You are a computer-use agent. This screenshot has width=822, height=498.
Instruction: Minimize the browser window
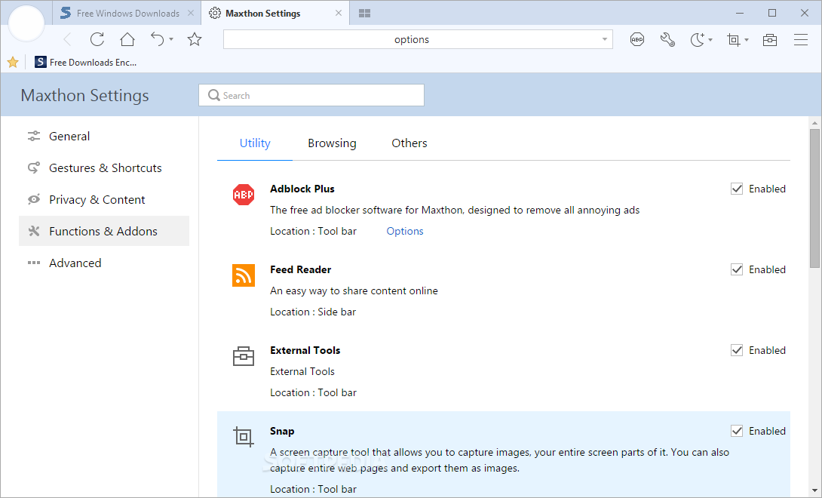pos(740,13)
